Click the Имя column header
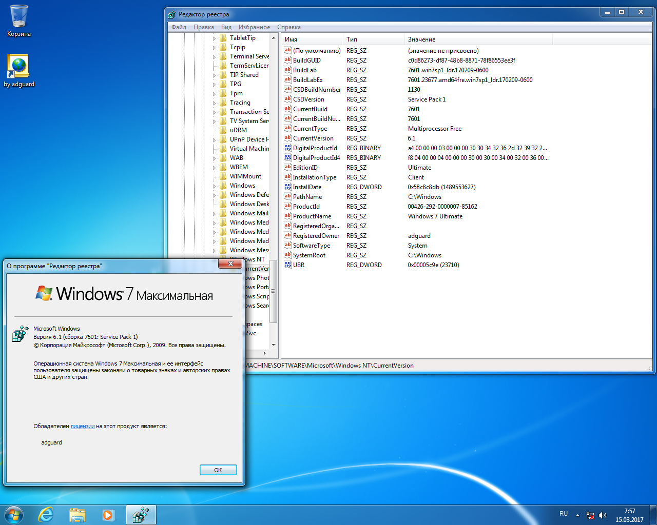657x525 pixels. pos(312,39)
